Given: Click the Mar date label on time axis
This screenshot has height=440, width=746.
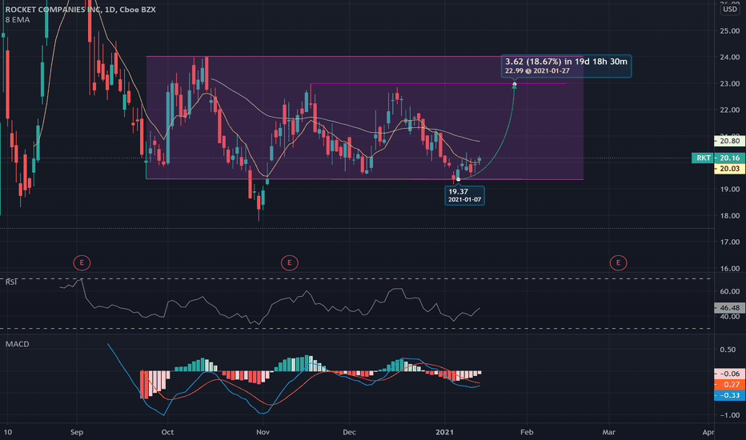Looking at the screenshot, I should [x=609, y=432].
